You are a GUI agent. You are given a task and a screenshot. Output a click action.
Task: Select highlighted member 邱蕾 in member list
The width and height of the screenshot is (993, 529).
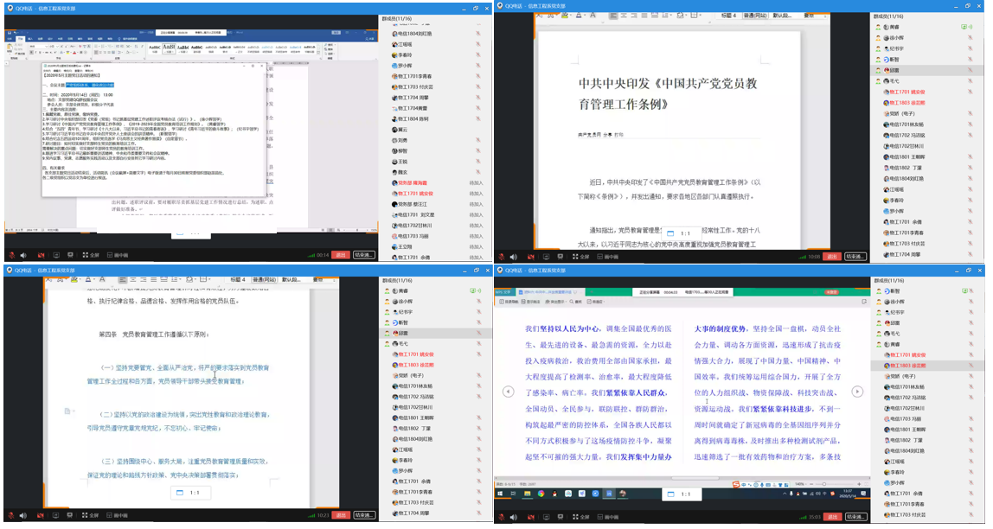pyautogui.click(x=895, y=70)
